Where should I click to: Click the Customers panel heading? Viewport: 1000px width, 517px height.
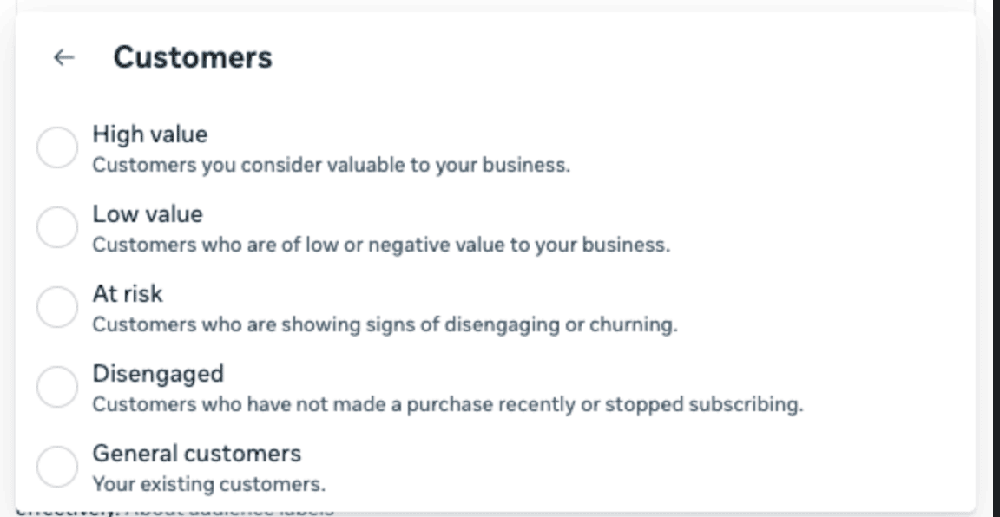[193, 58]
